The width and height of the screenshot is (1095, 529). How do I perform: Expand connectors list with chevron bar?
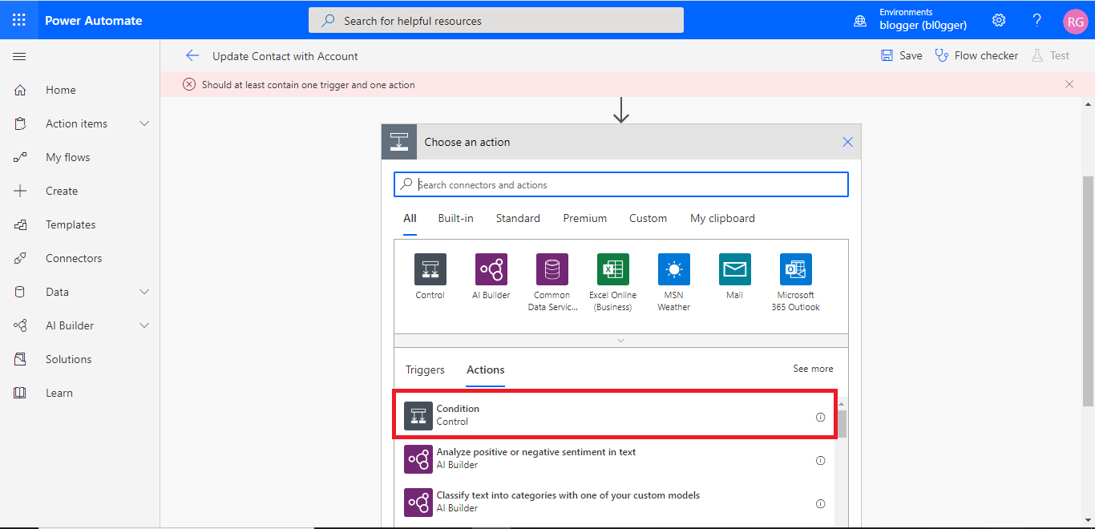coord(621,341)
